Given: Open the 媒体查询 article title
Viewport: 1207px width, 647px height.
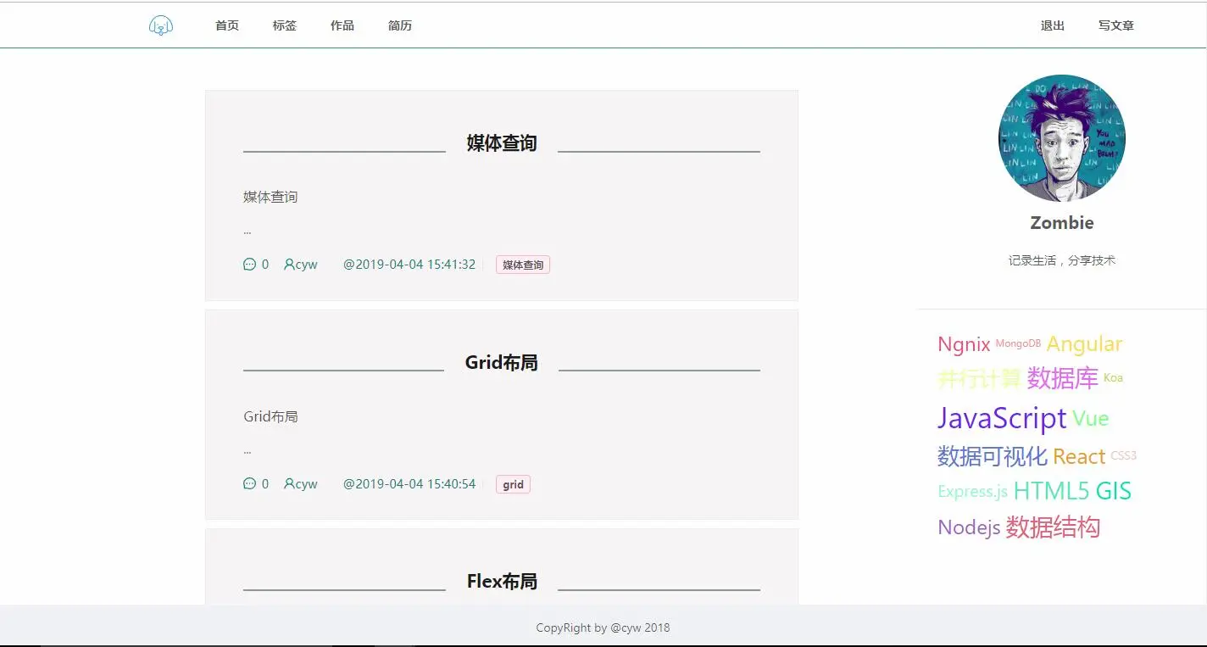Looking at the screenshot, I should pyautogui.click(x=502, y=143).
